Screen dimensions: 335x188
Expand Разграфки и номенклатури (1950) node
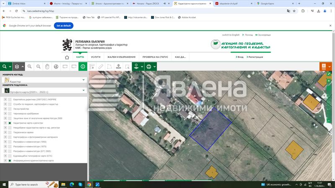pyautogui.click(x=5, y=142)
